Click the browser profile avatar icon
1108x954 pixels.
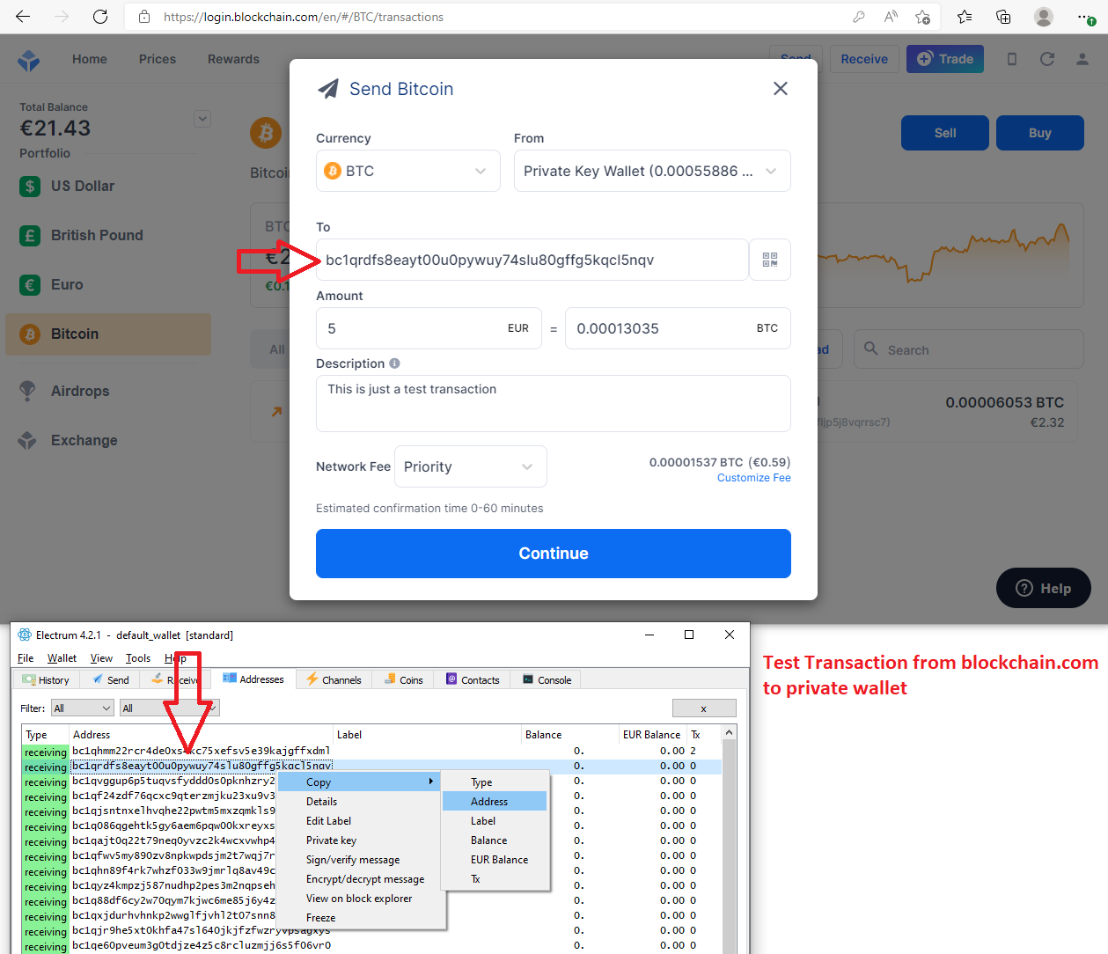coord(1044,17)
